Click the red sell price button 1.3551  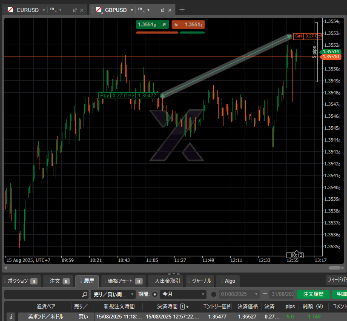click(x=188, y=25)
